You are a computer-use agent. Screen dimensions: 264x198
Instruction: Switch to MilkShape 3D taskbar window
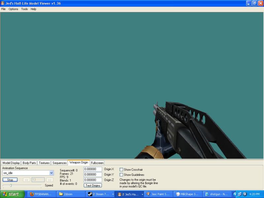(x=187, y=194)
